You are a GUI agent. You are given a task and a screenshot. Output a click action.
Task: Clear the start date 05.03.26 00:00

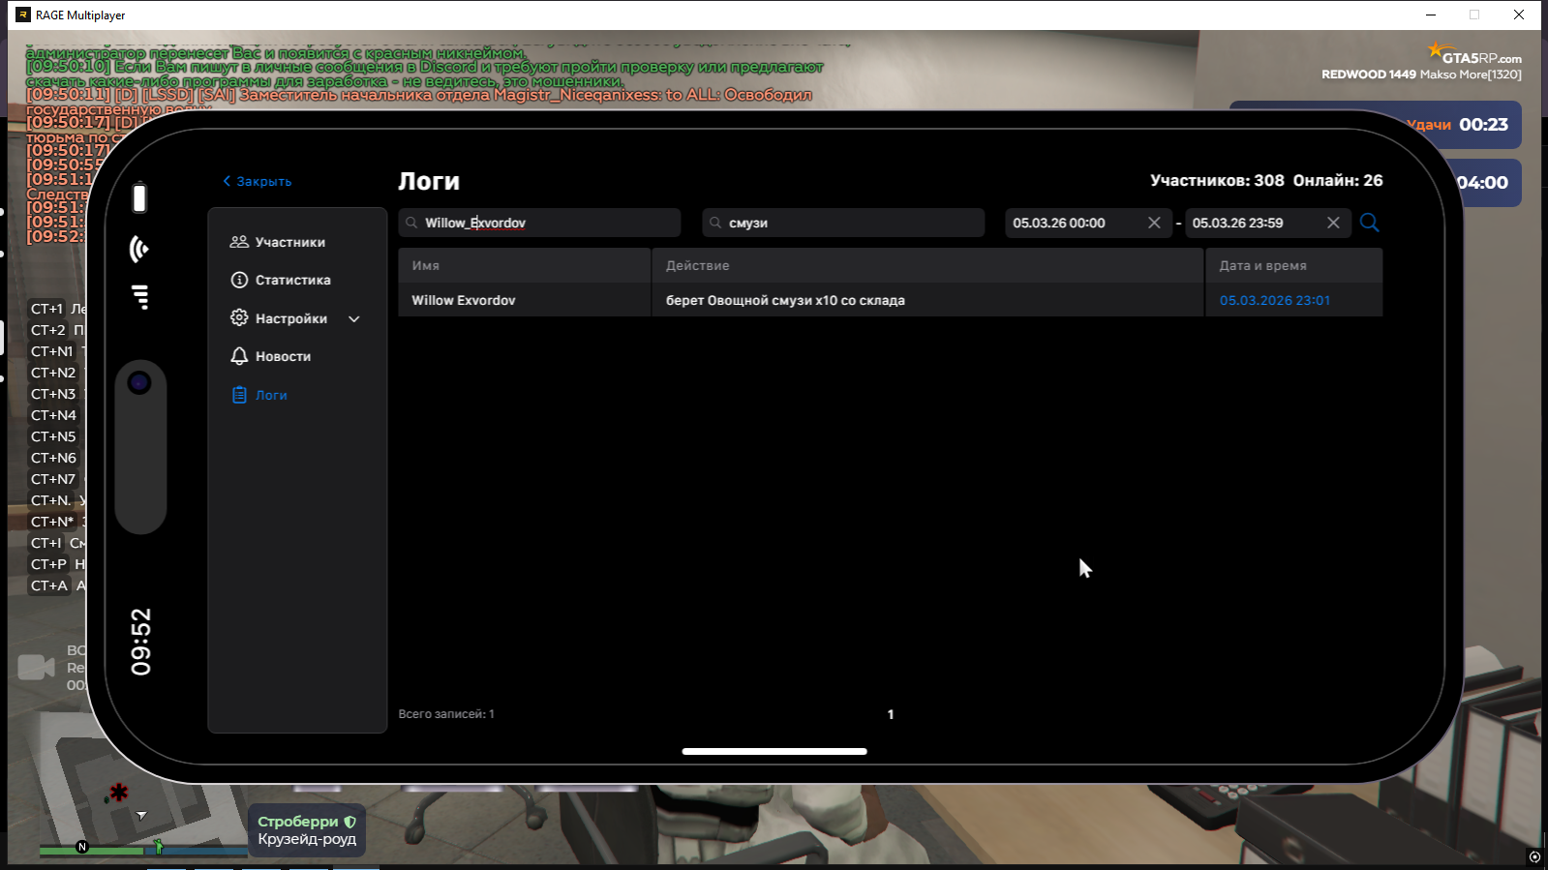point(1154,223)
